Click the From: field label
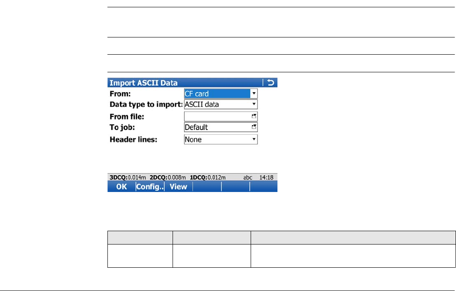The height and width of the screenshot is (291, 456). pyautogui.click(x=120, y=94)
